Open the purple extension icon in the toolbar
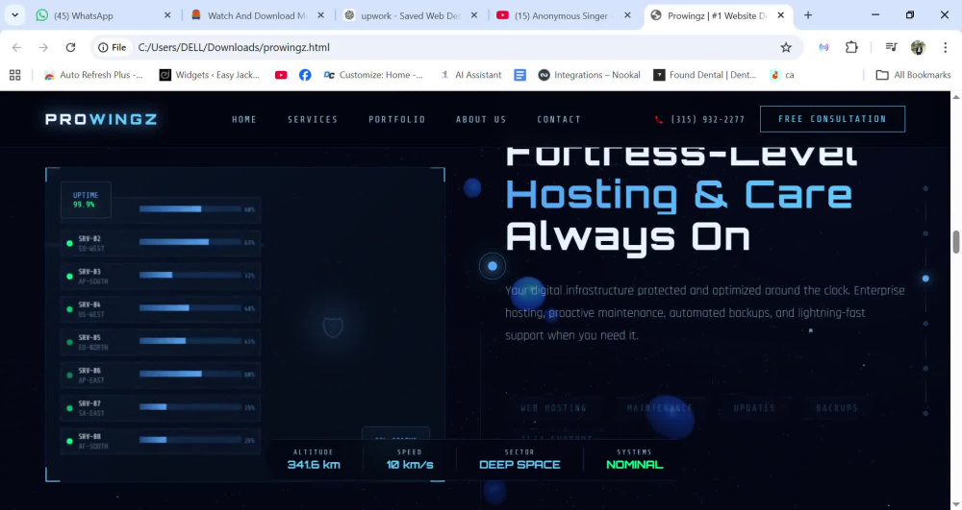The width and height of the screenshot is (962, 510). tap(824, 47)
